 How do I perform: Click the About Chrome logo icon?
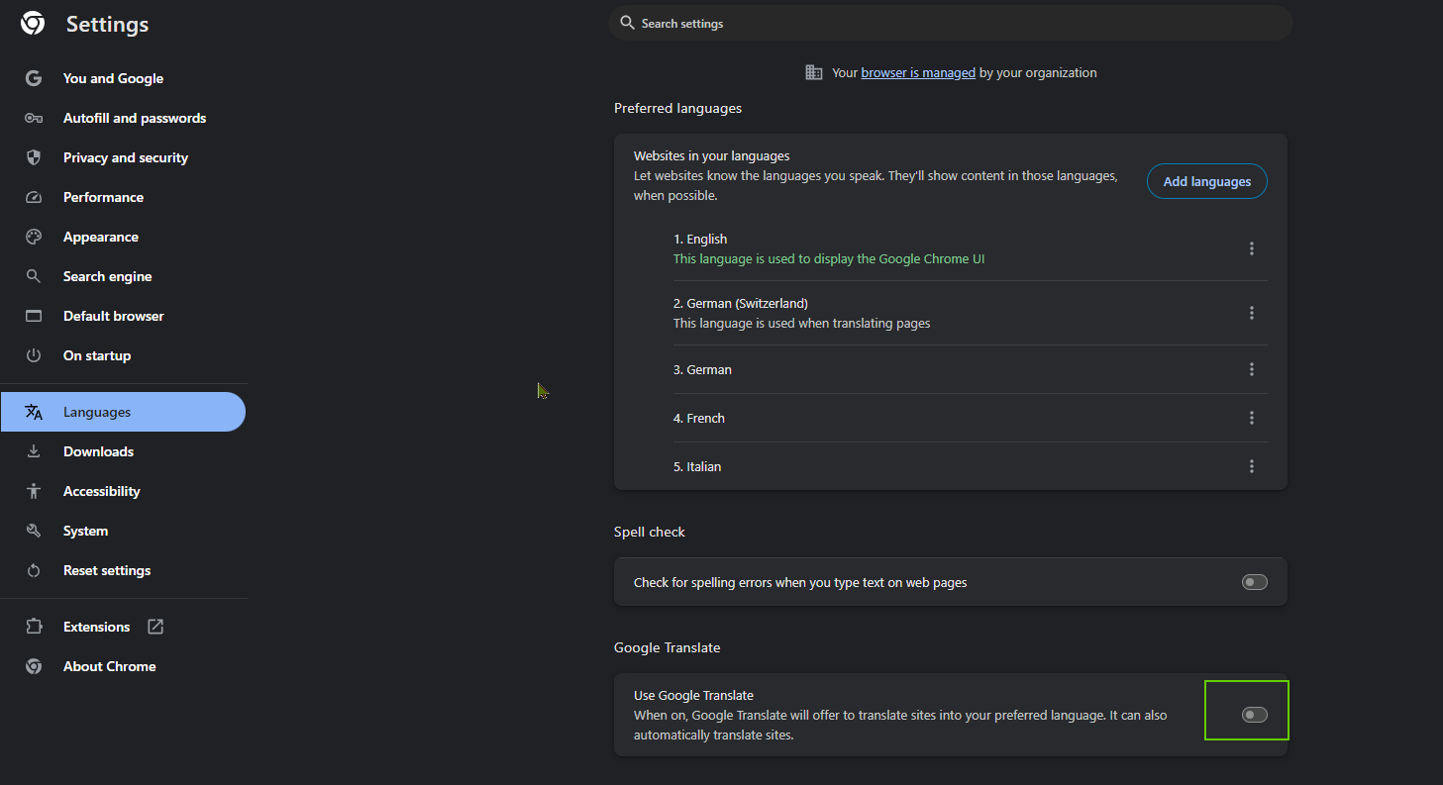(34, 666)
